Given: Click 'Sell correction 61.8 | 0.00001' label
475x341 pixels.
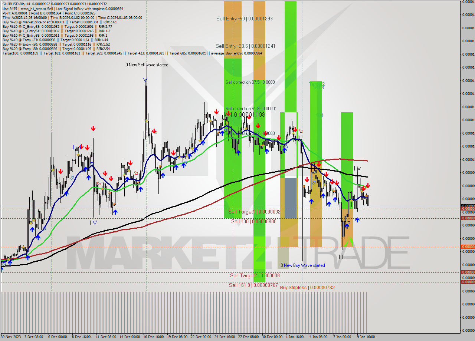Looking at the screenshot, I should coord(251,109).
